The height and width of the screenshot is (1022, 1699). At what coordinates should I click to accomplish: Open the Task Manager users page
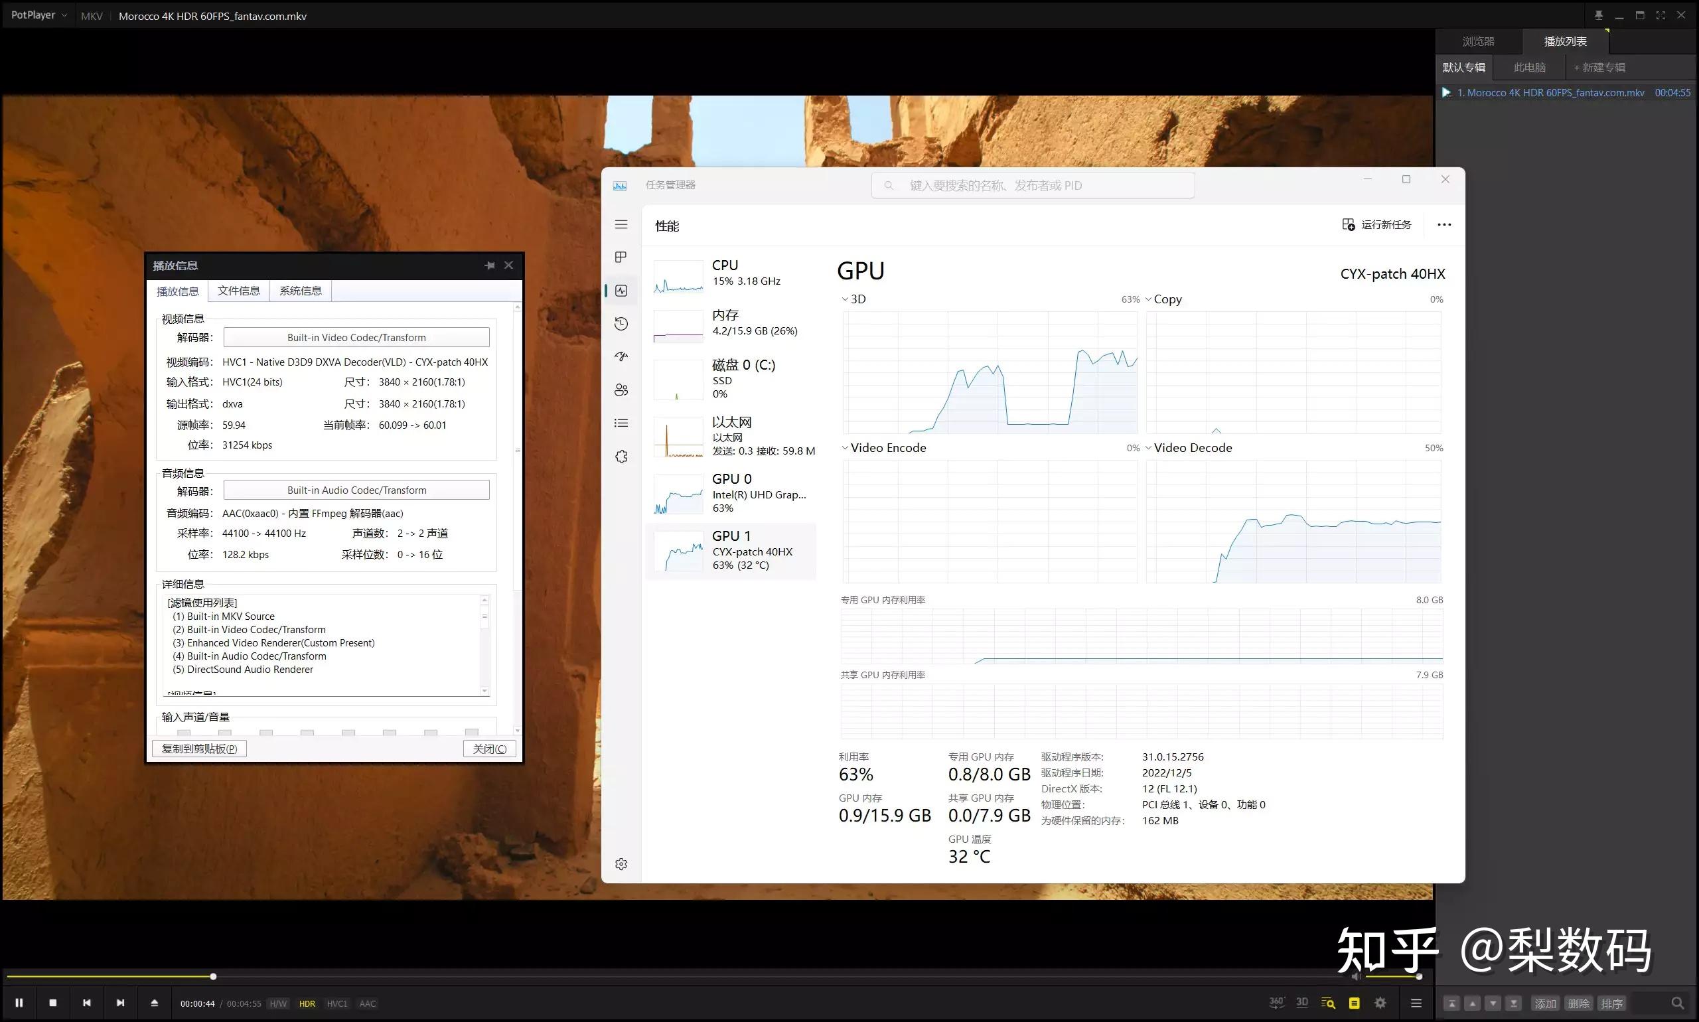621,390
